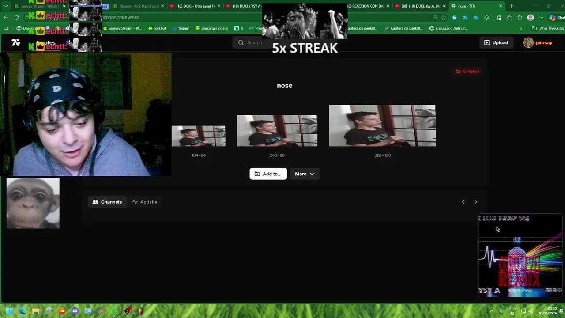565x318 pixels.
Task: Show hidden system tray icons
Action: 491,311
